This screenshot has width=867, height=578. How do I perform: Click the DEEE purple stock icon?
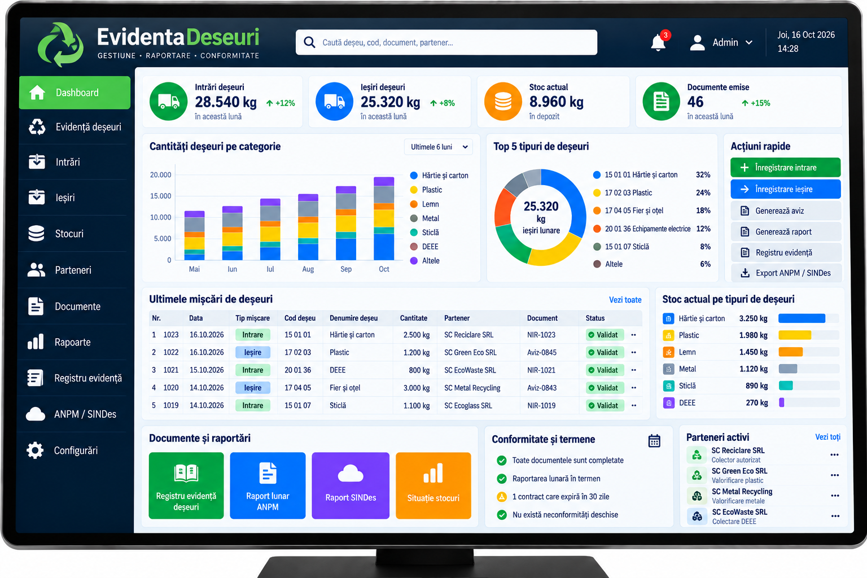point(668,403)
